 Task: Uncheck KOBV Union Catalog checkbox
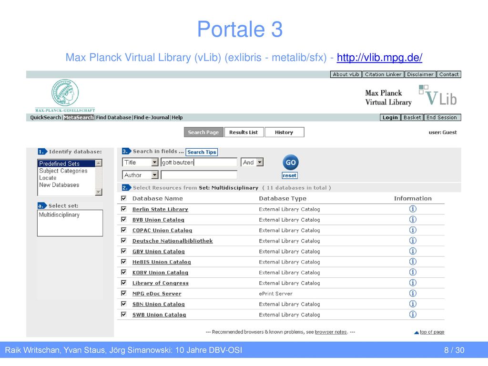(124, 272)
